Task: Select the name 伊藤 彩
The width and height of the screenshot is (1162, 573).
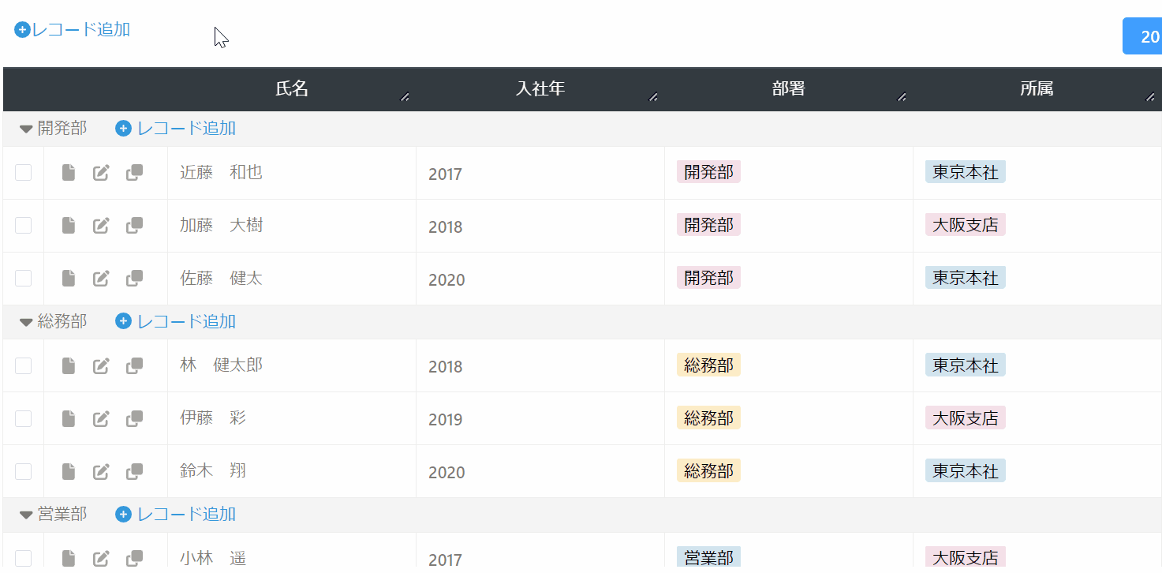Action: click(x=213, y=418)
